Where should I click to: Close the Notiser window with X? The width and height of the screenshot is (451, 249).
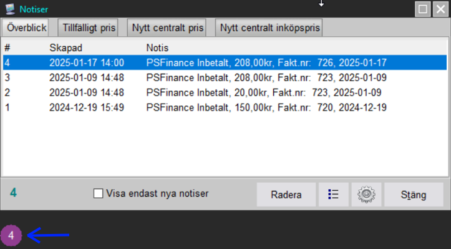pyautogui.click(x=440, y=9)
